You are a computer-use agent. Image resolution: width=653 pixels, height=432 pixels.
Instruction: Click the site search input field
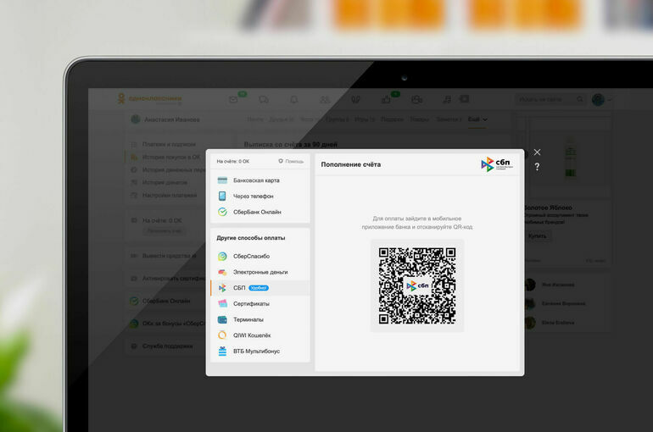coord(547,99)
